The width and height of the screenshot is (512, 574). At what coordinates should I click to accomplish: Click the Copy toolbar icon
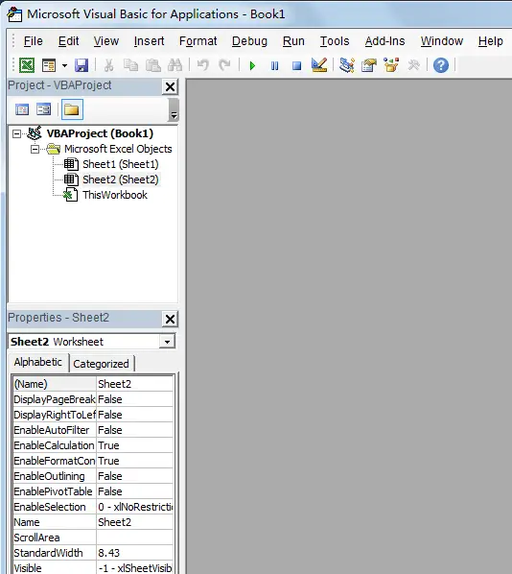(x=130, y=65)
